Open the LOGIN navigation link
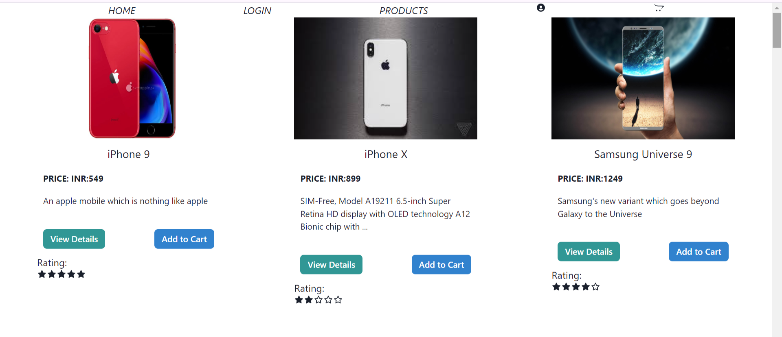This screenshot has height=337, width=782. click(257, 11)
